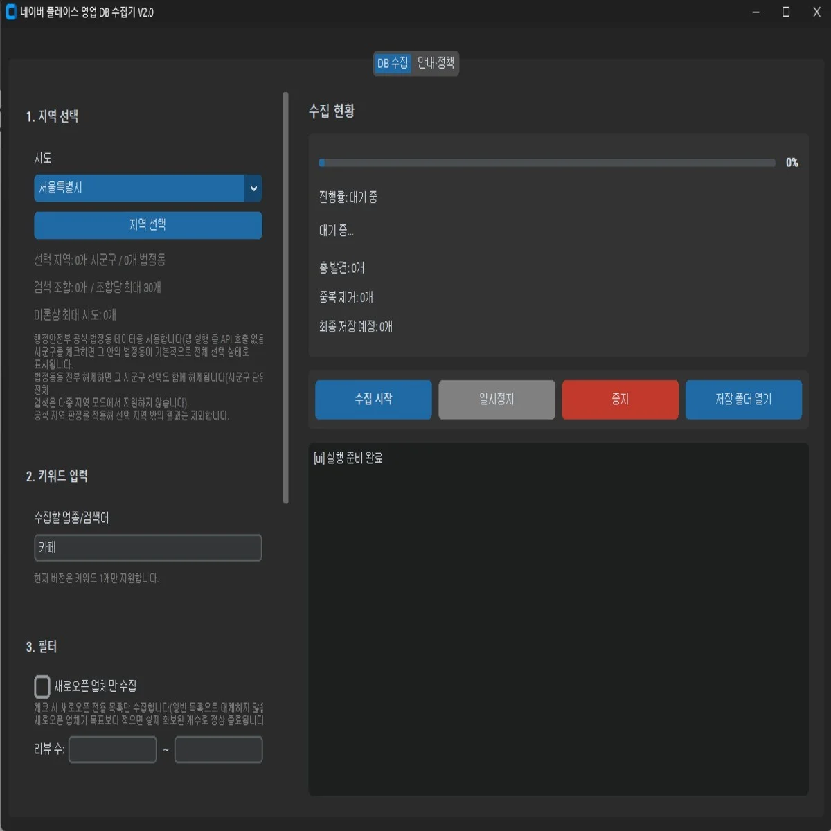Image resolution: width=831 pixels, height=831 pixels.
Task: Click the 이론상 최대 시도: 0개 text
Action: [x=75, y=315]
